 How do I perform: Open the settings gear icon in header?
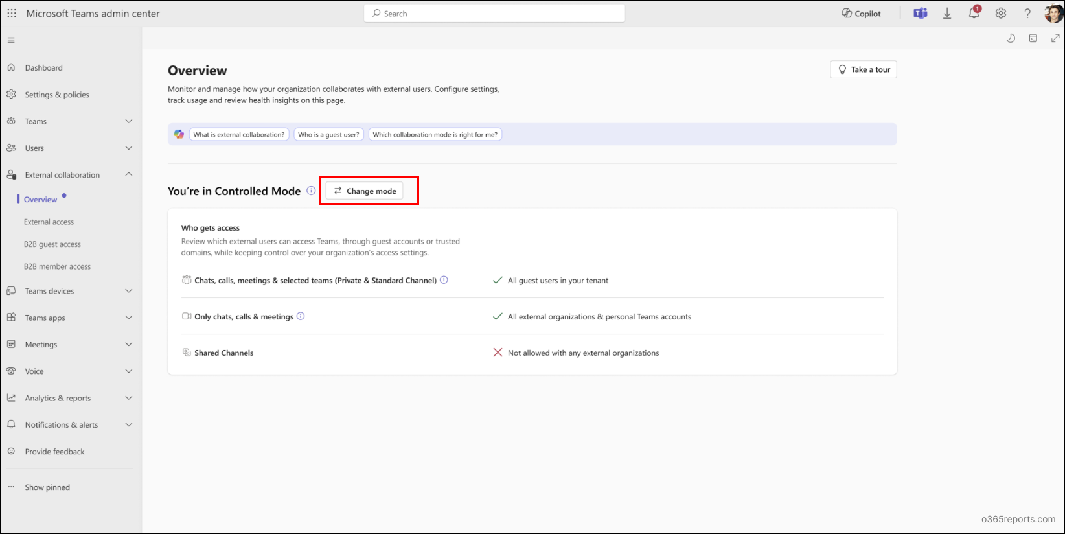[x=1001, y=14]
